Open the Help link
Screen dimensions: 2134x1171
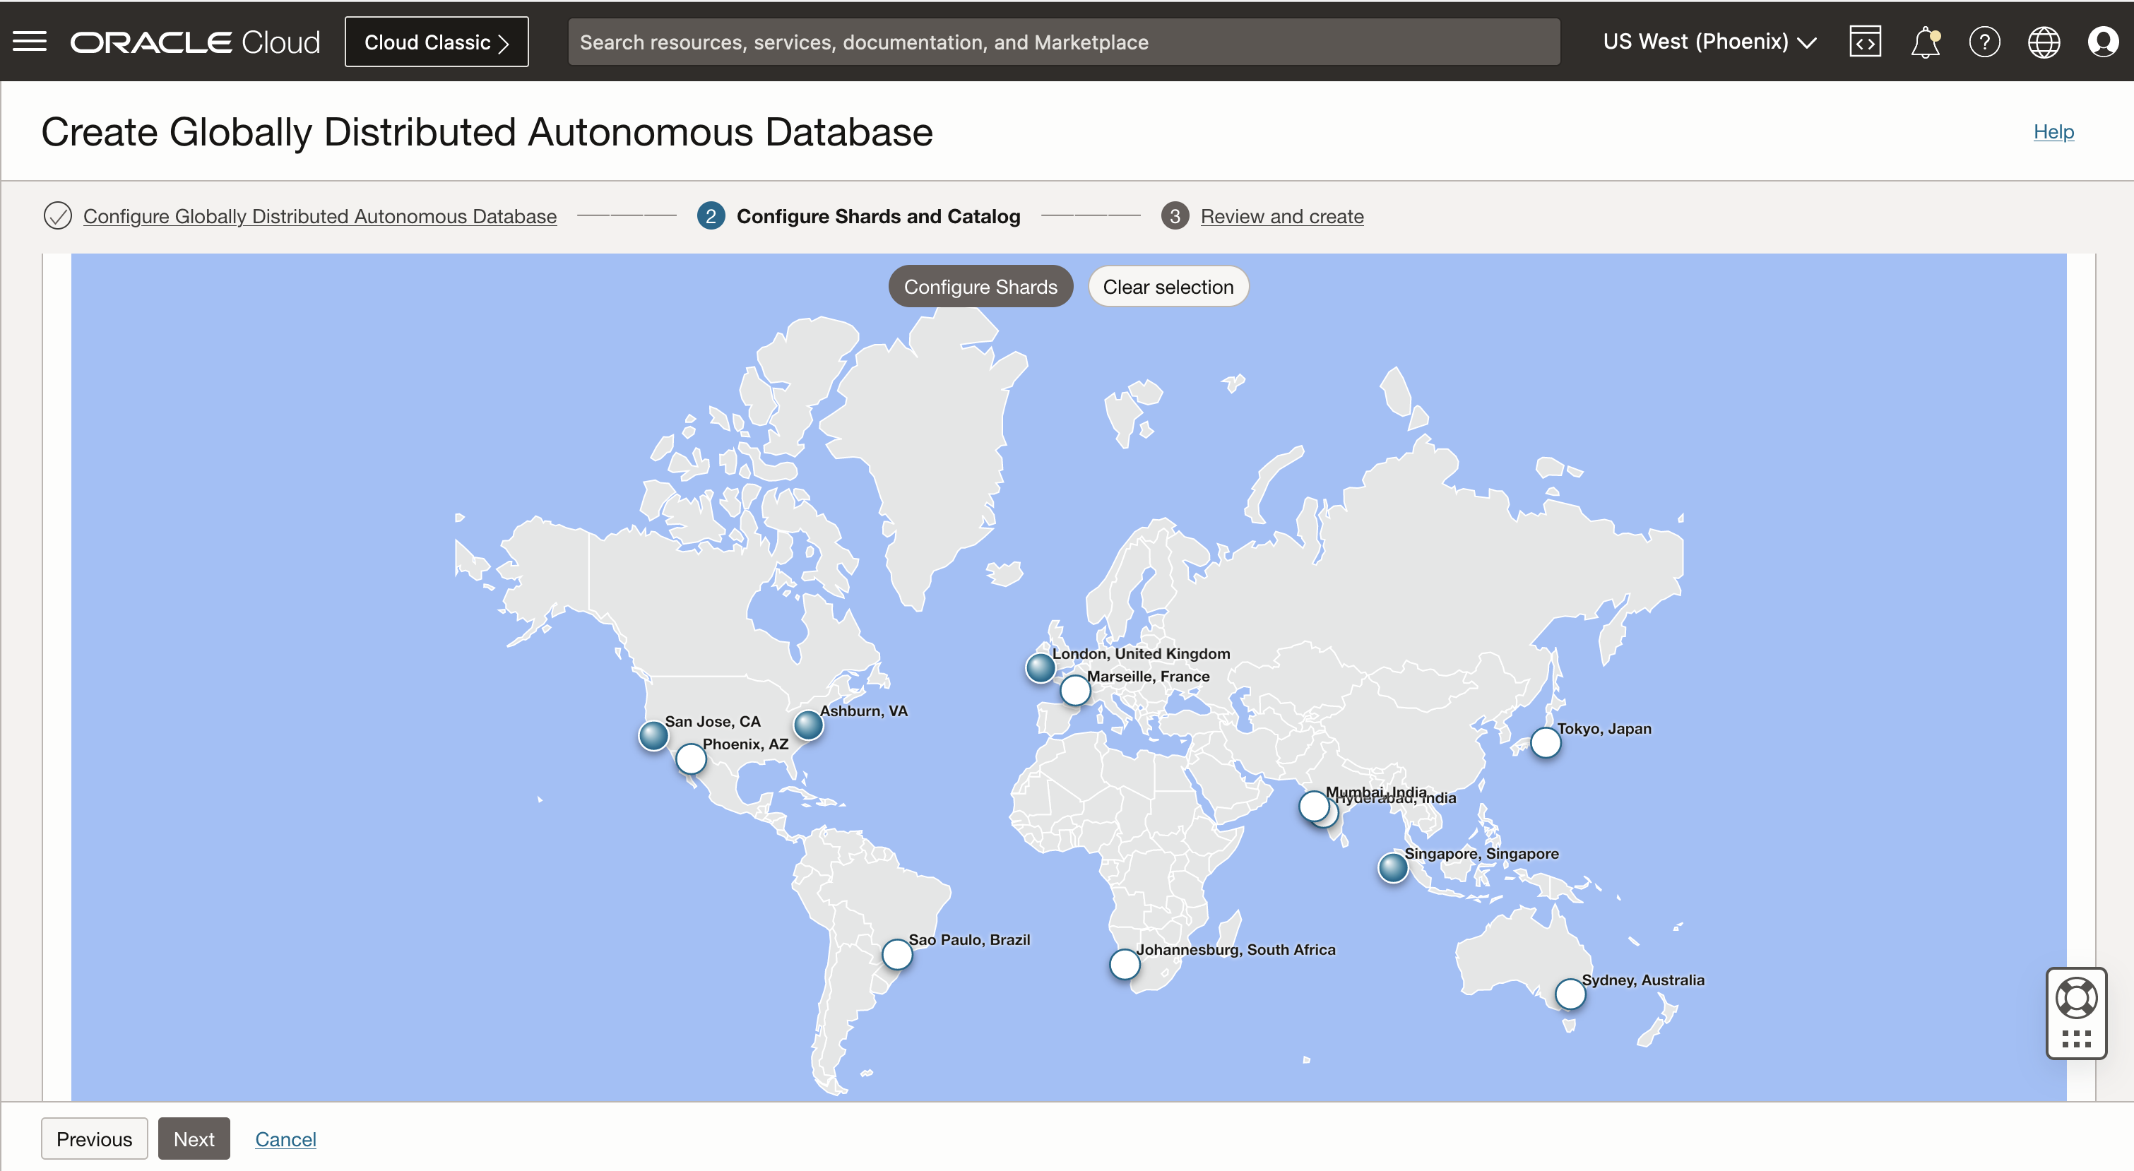[2053, 131]
